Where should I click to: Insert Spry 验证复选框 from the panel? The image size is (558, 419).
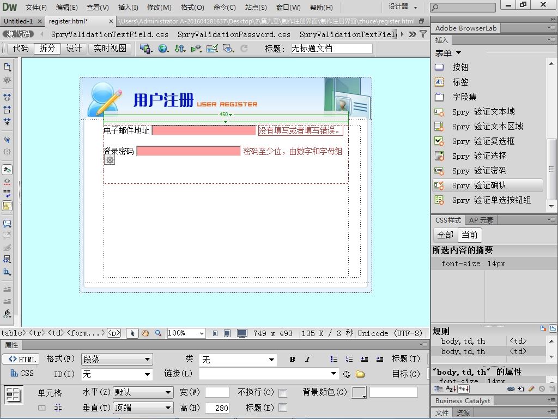point(488,141)
